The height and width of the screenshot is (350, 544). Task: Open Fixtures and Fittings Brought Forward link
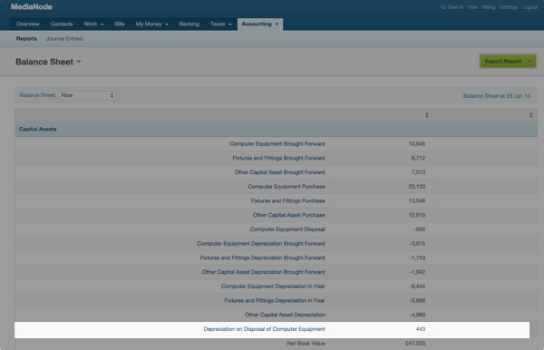(x=278, y=158)
